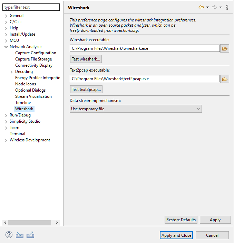Open the forward history dropdown arrow
The width and height of the screenshot is (234, 243).
pos(221,7)
